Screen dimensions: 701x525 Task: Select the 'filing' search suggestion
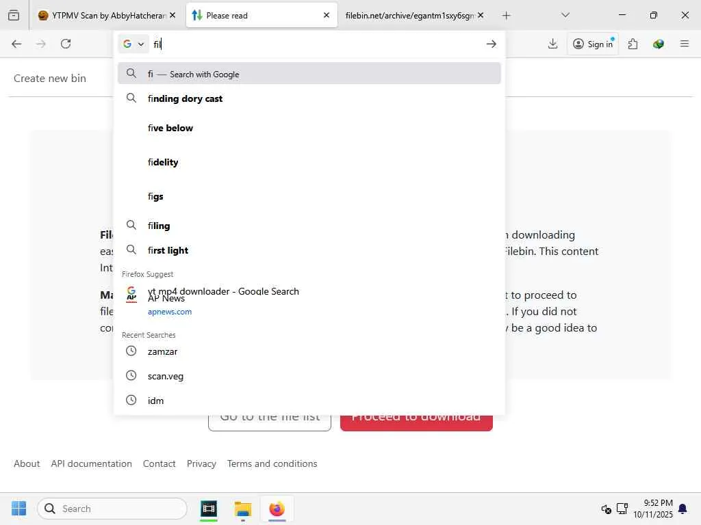(x=309, y=226)
